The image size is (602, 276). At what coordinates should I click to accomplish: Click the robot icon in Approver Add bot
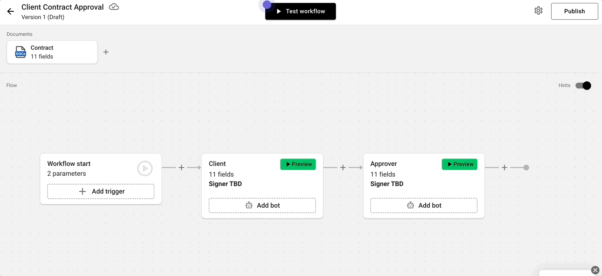point(410,205)
